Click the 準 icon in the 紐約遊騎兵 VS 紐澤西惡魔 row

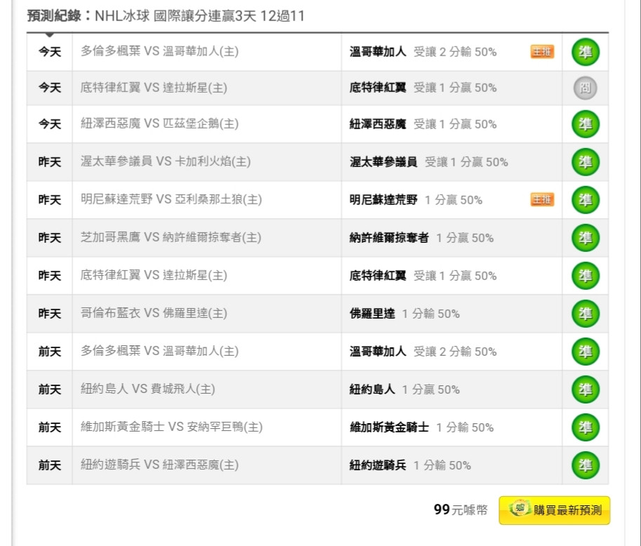click(x=586, y=465)
